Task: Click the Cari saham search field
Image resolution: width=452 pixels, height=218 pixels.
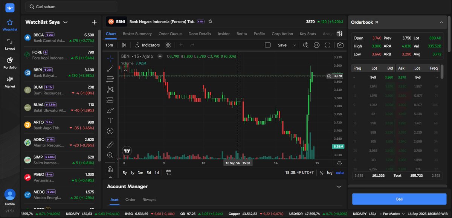Action: 71,7
